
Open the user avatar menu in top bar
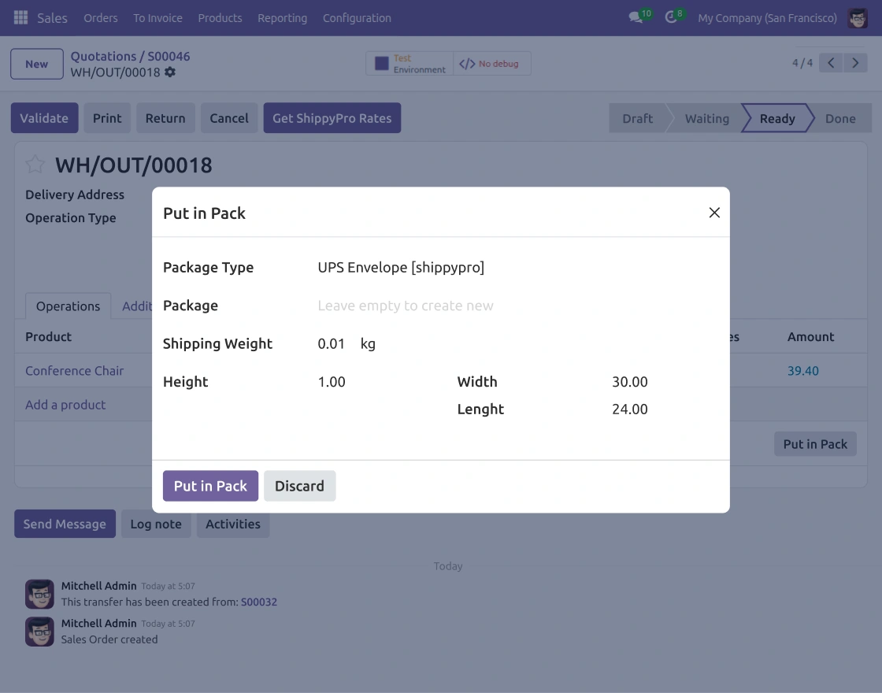tap(858, 18)
